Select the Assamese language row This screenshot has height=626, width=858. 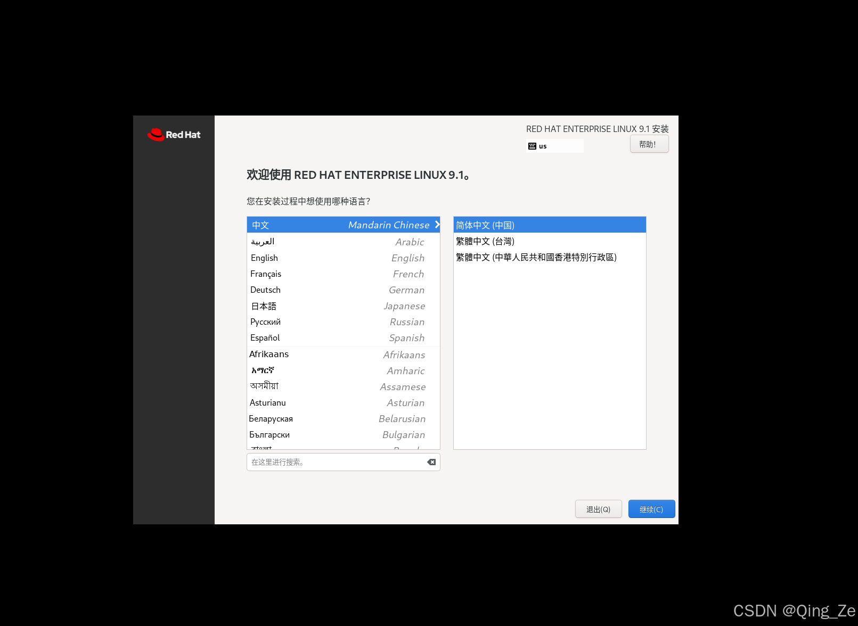344,386
